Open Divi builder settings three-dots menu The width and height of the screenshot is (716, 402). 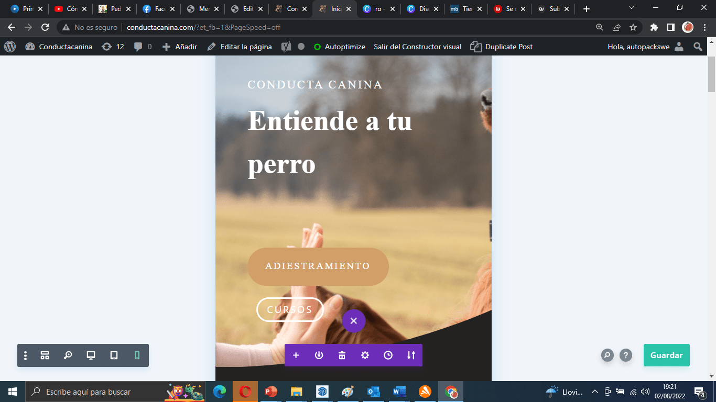pyautogui.click(x=25, y=355)
